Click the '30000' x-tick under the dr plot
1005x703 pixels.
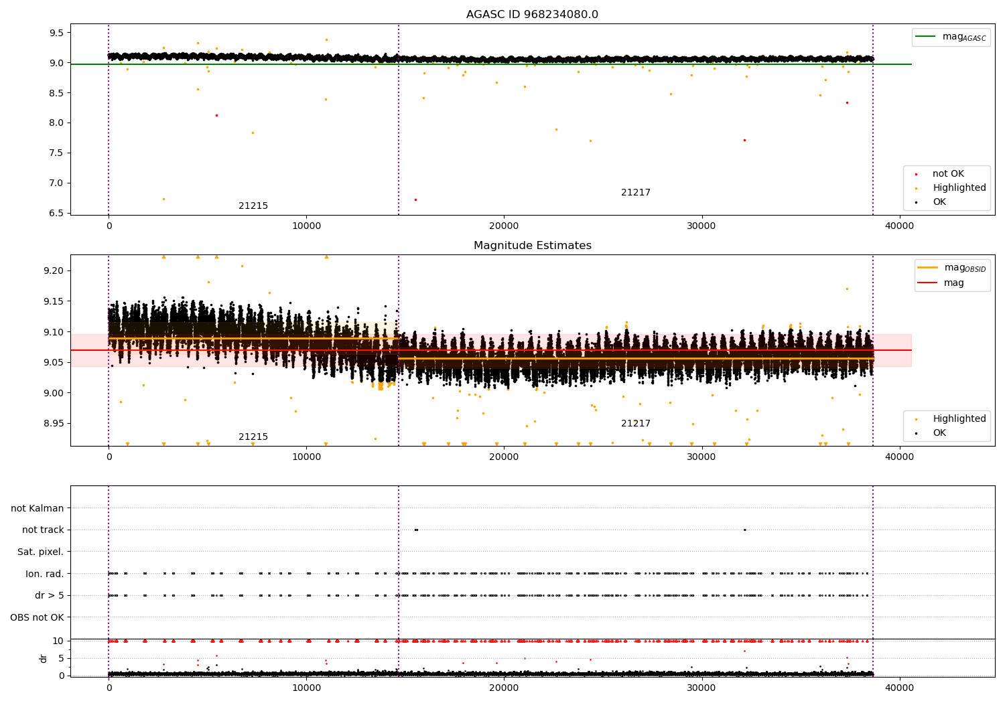coord(701,688)
